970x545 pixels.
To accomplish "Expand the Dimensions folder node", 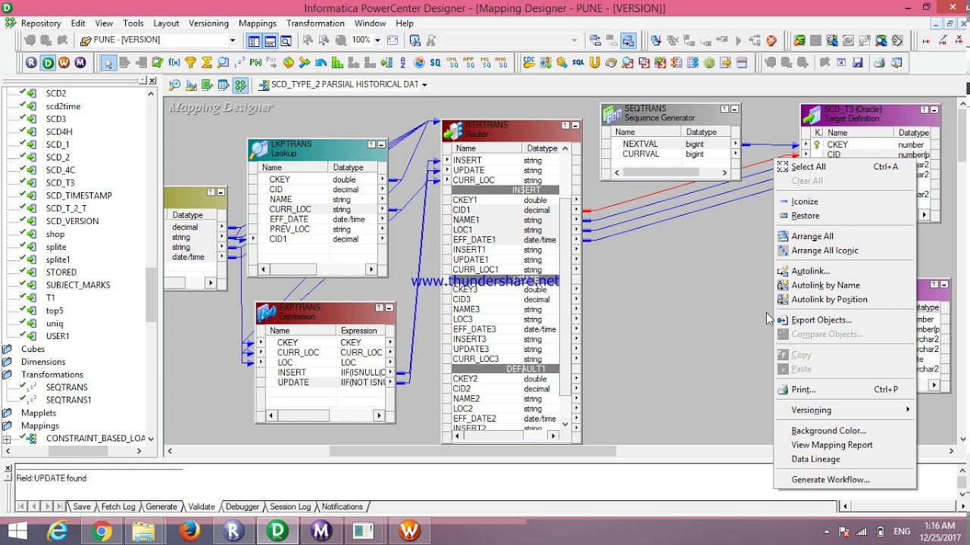I will (7, 362).
